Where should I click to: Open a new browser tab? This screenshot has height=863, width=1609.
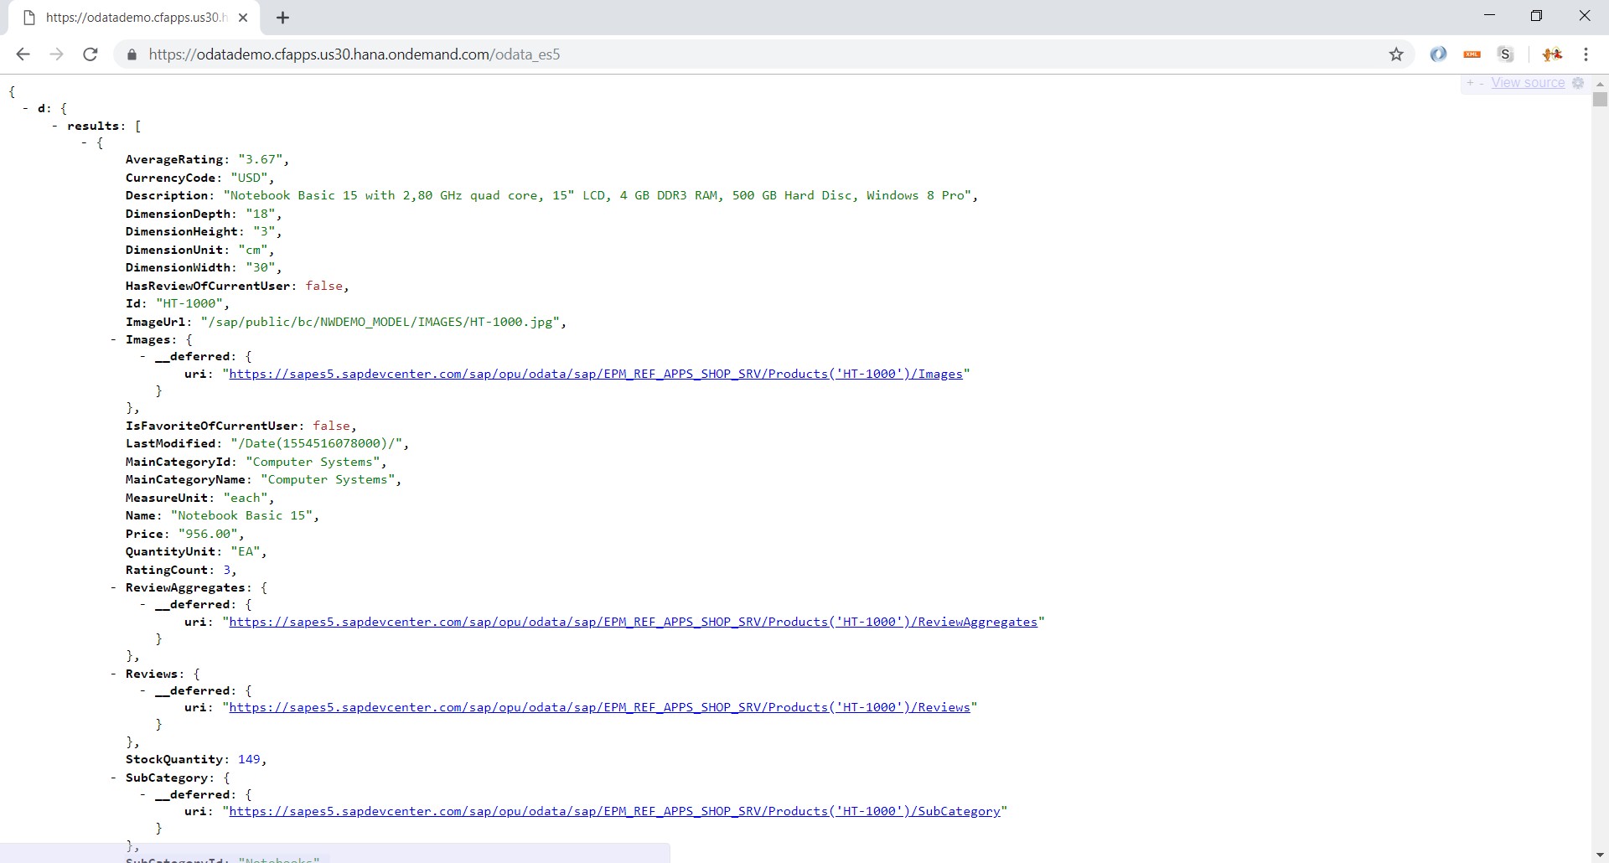[x=282, y=18]
